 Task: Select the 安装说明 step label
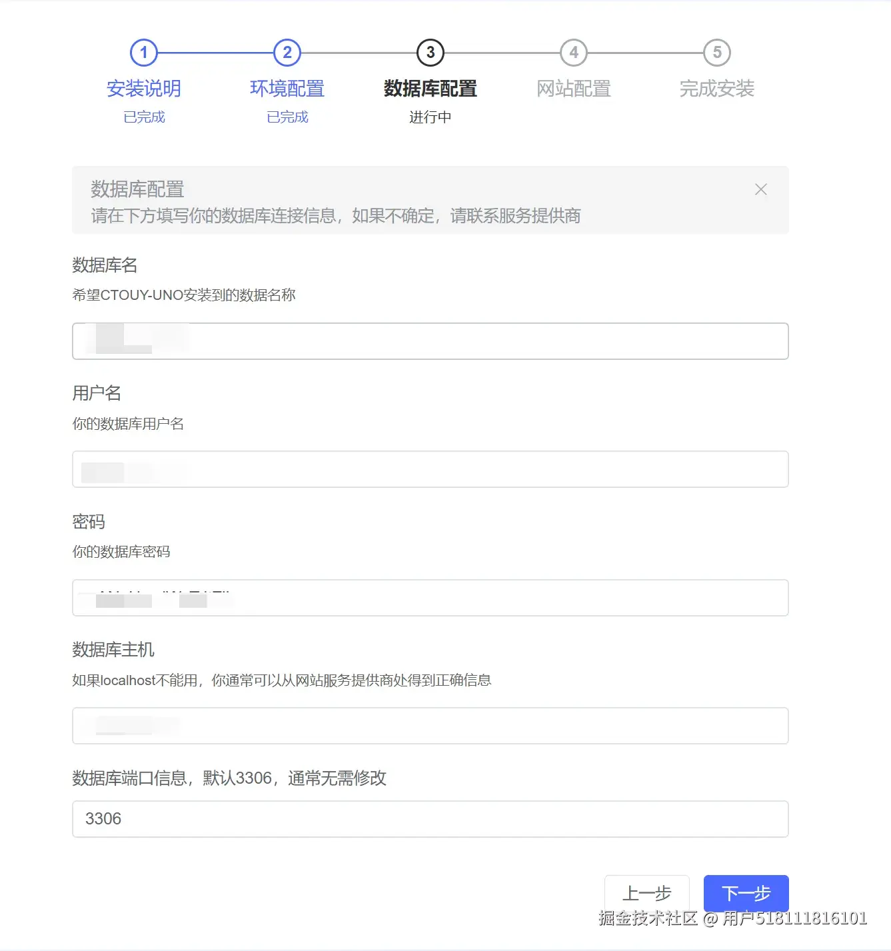(145, 89)
